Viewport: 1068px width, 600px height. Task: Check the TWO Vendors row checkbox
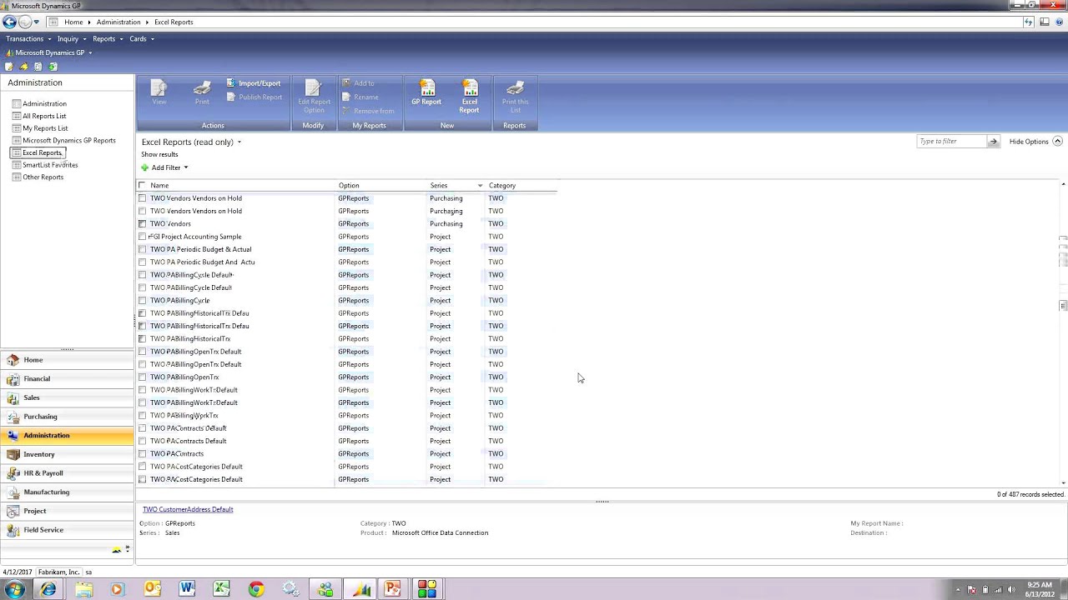pos(142,223)
